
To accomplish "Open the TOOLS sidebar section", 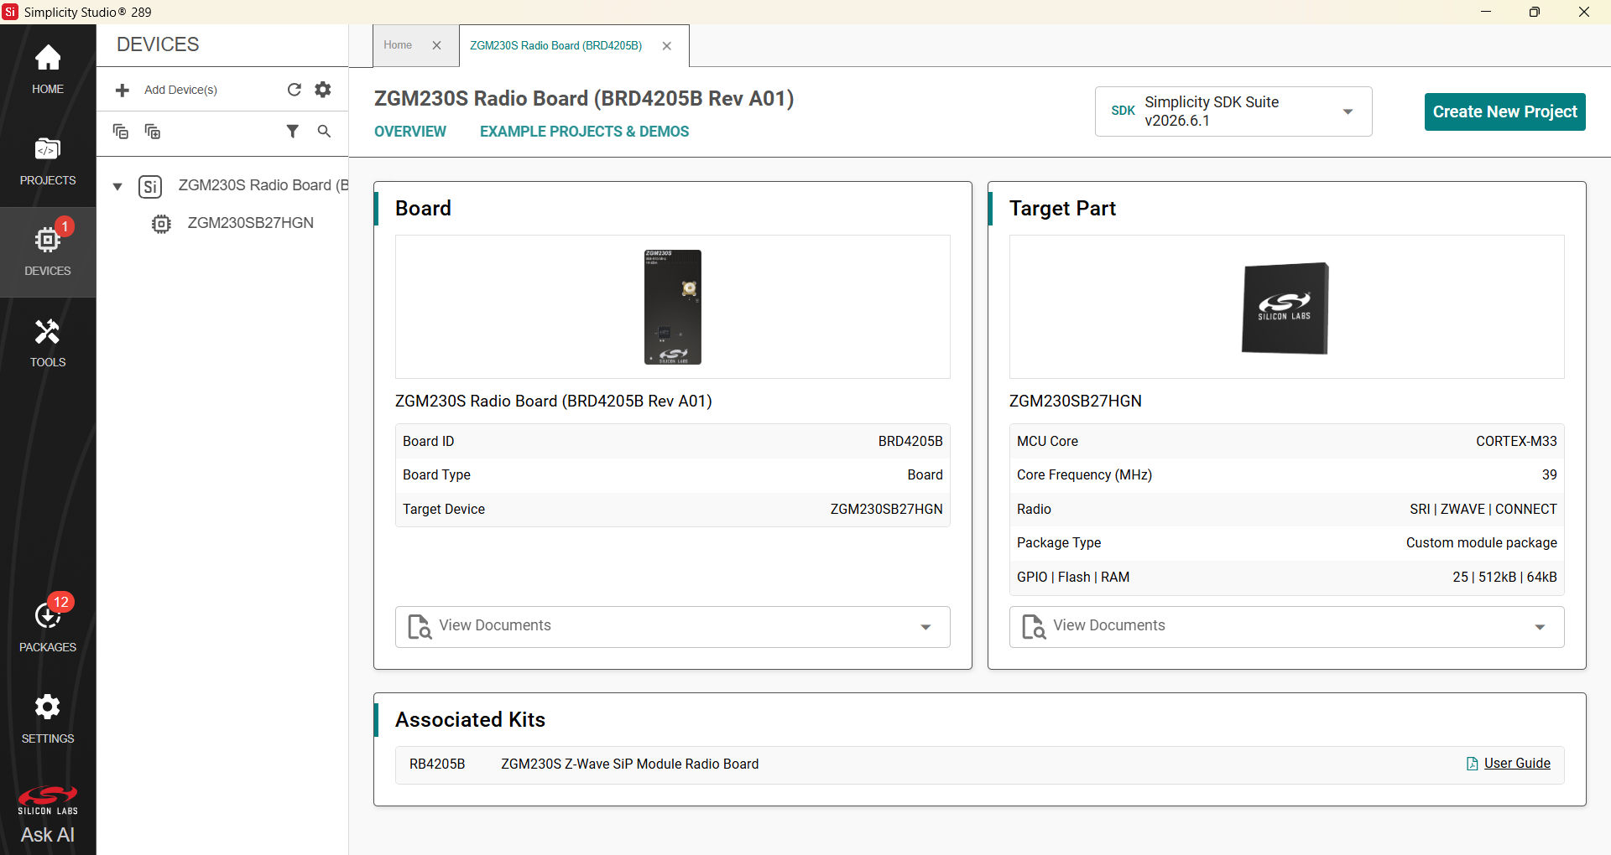I will coord(48,343).
